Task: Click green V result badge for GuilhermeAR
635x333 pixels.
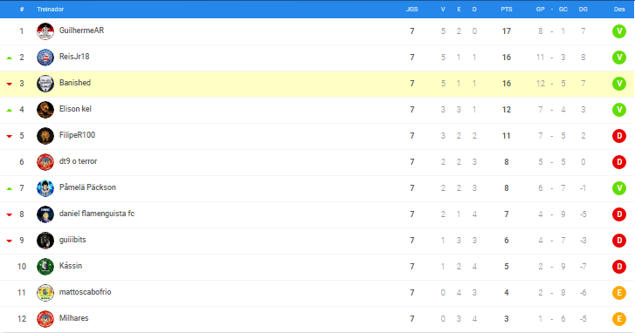Action: pyautogui.click(x=618, y=31)
